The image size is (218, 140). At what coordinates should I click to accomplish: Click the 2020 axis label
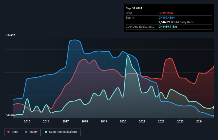click(123, 121)
